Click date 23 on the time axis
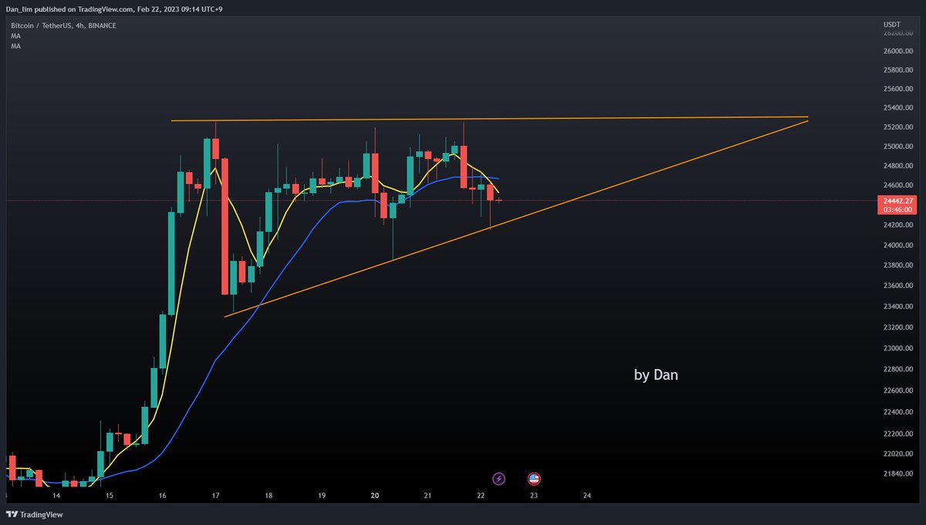This screenshot has width=926, height=525. pyautogui.click(x=534, y=496)
